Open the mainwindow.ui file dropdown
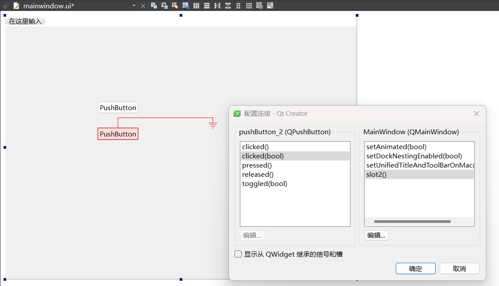Screen dimensions: 499x286 coord(134,6)
